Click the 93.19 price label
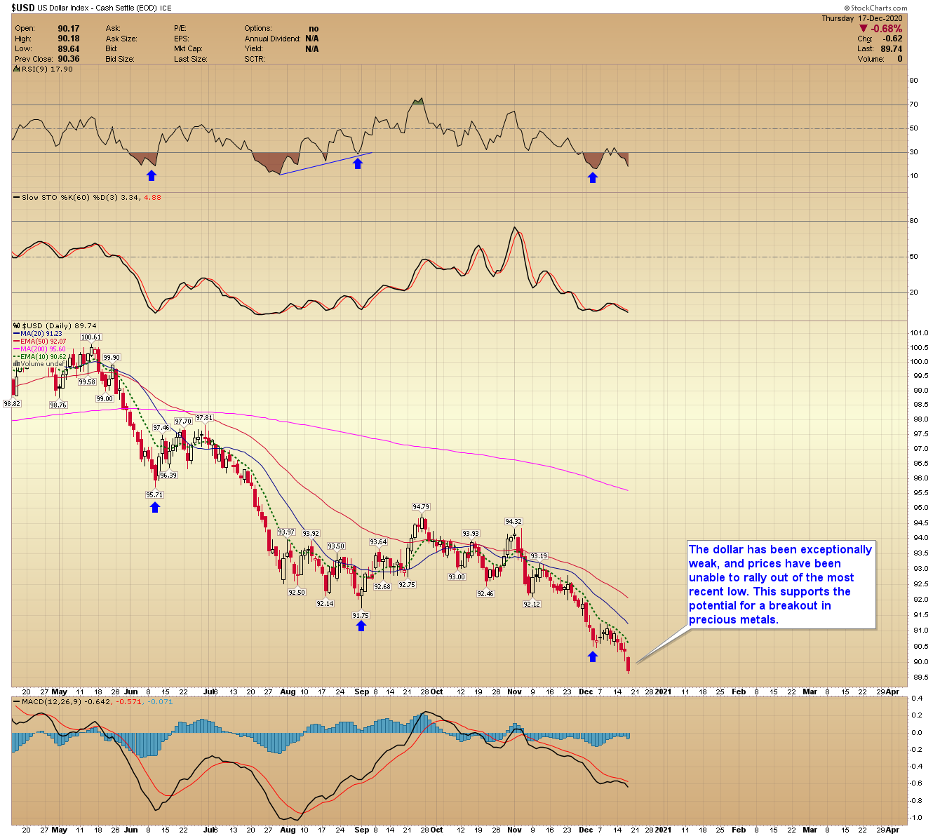Image resolution: width=940 pixels, height=836 pixels. (x=539, y=556)
